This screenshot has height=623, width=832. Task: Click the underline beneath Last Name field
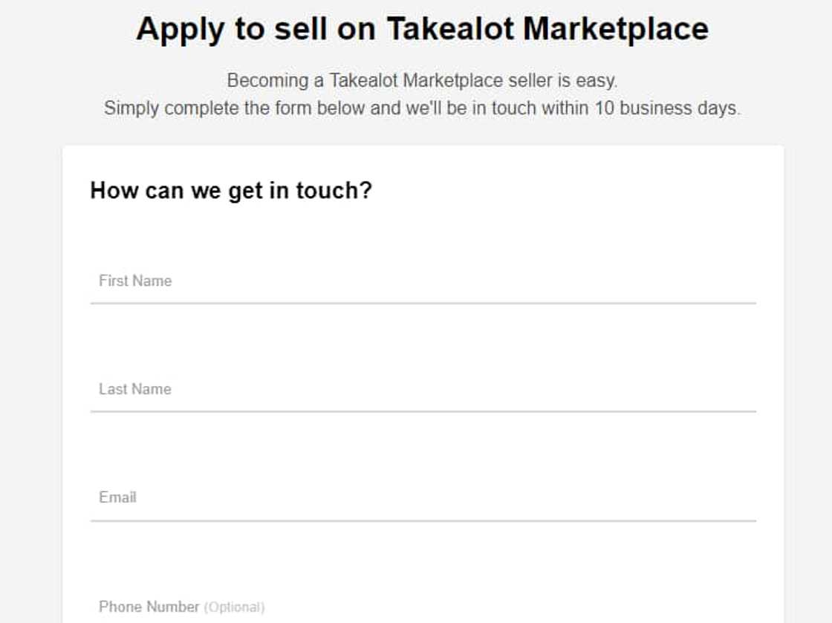click(x=423, y=411)
